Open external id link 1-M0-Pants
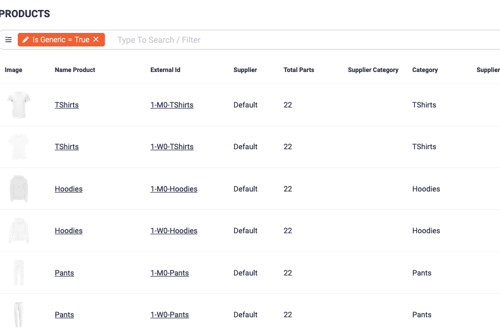Screen dimensions: 500x335 (170, 273)
